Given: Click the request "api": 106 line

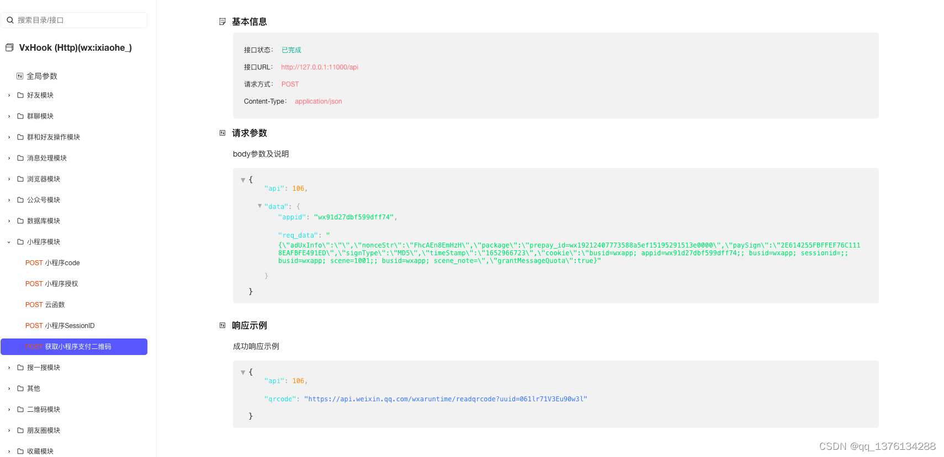Looking at the screenshot, I should click(x=286, y=189).
